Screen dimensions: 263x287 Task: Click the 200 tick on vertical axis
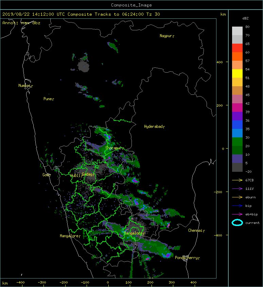(220, 106)
